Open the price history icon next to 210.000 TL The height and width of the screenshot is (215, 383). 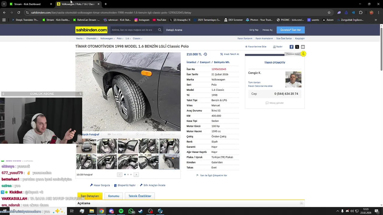(205, 54)
